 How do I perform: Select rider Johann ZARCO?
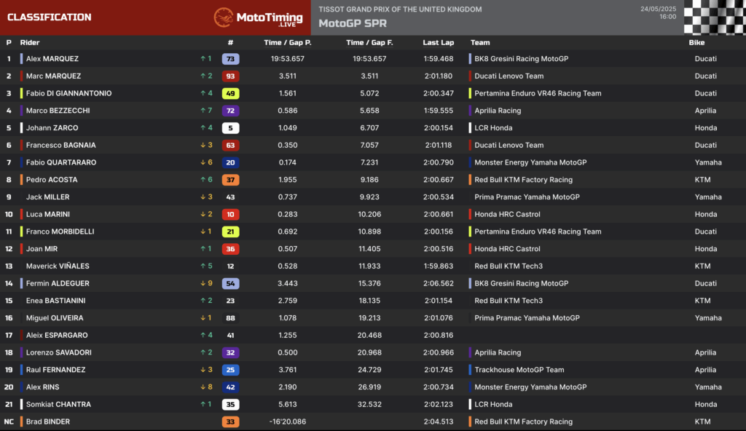click(x=52, y=127)
